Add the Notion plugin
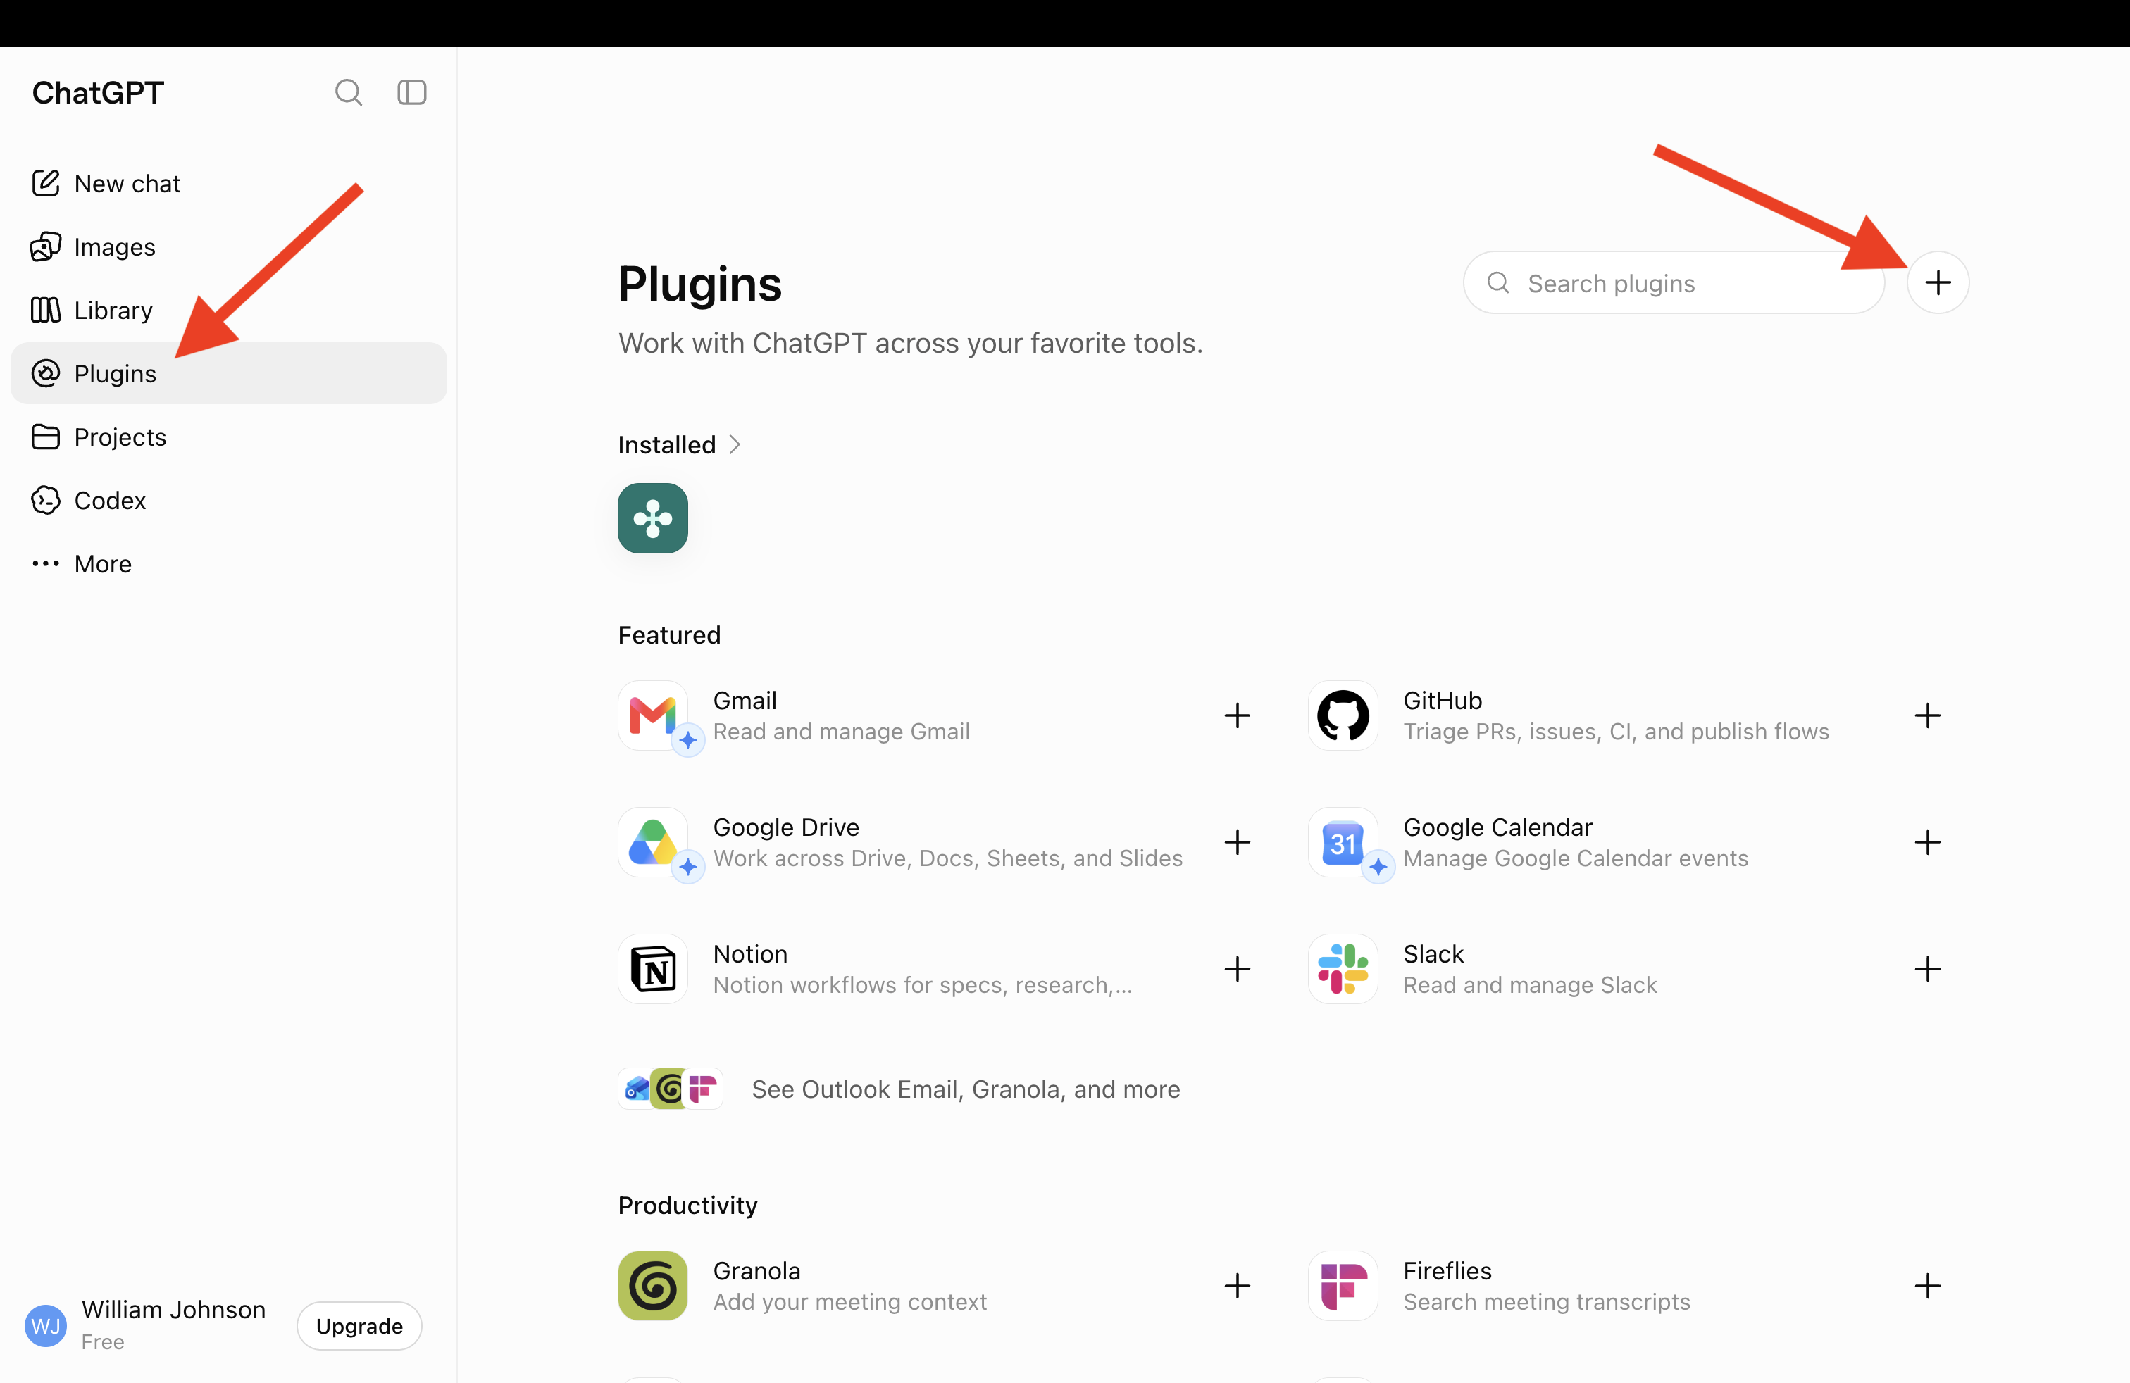 tap(1237, 969)
